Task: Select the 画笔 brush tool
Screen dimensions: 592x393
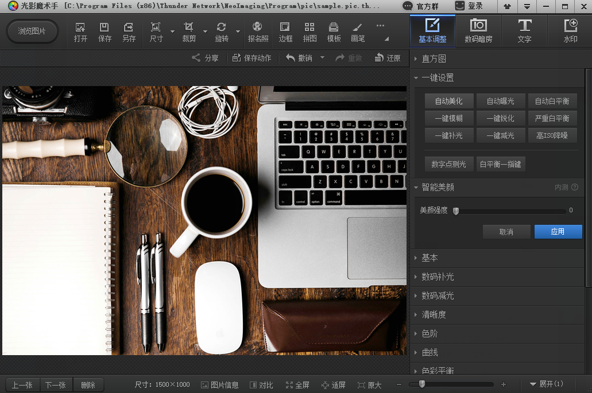Action: [357, 32]
